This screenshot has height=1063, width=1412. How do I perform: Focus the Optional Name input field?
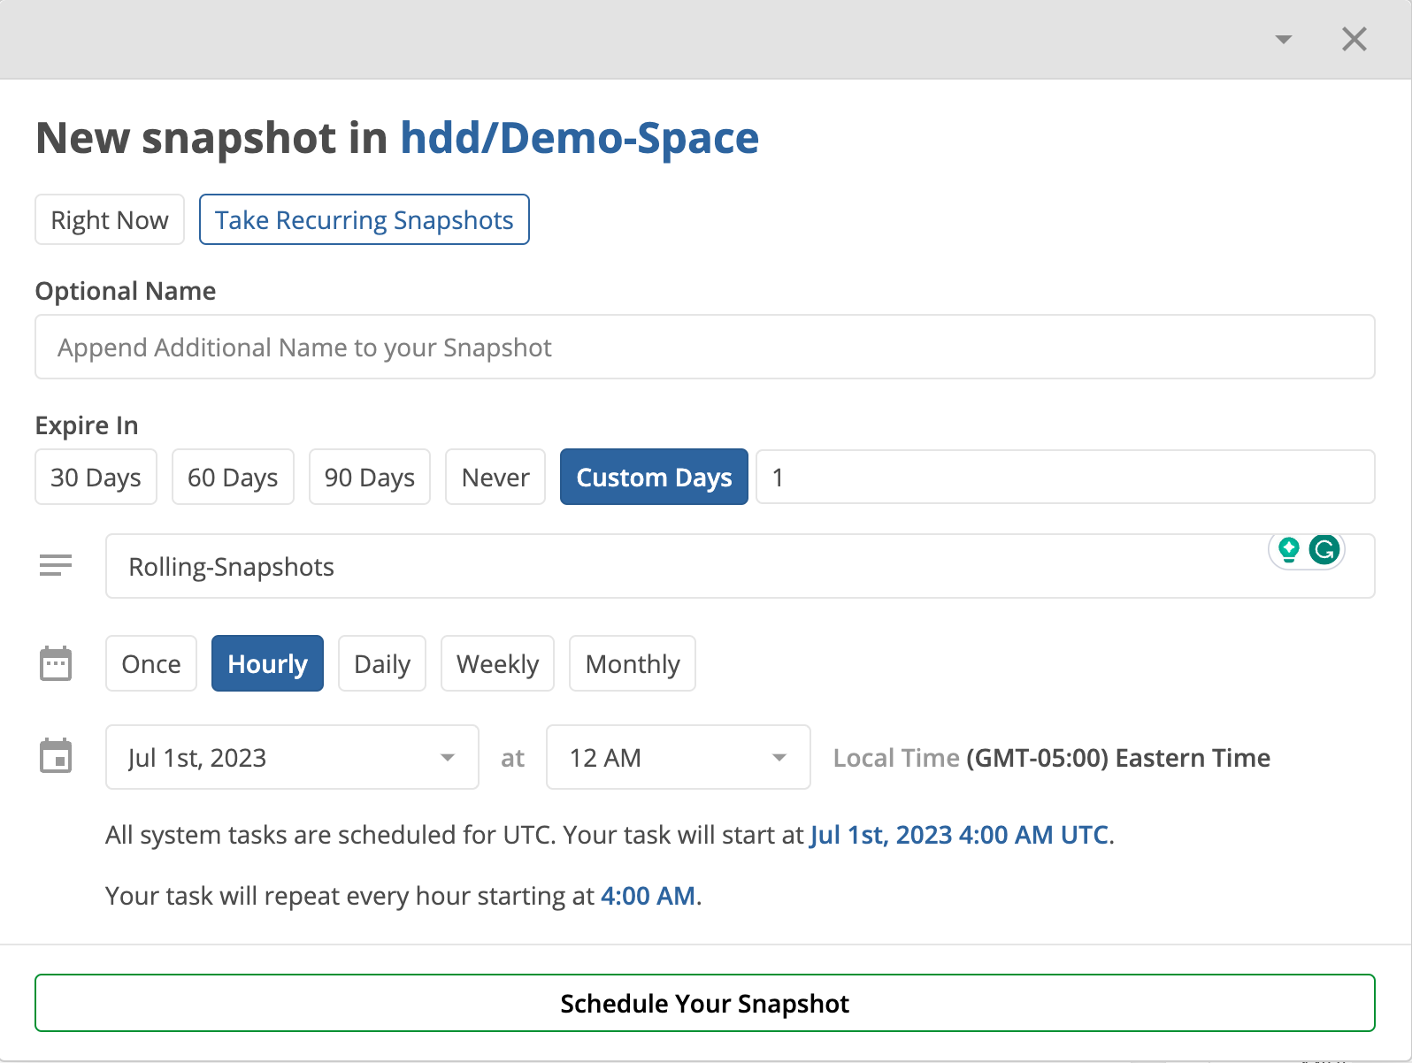click(705, 347)
